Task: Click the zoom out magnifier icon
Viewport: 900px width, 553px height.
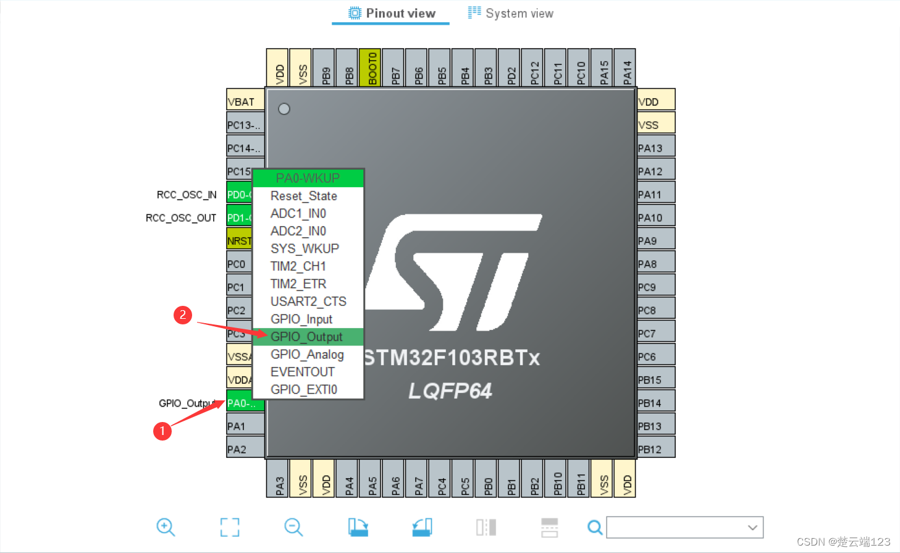Action: pos(293,527)
